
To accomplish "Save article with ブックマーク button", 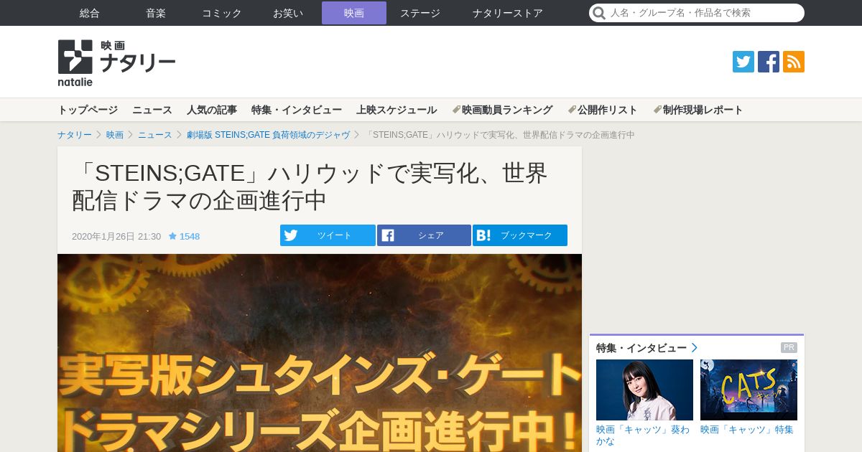I will pyautogui.click(x=520, y=235).
